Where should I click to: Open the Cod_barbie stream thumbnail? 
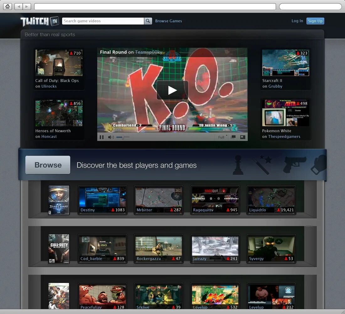point(103,249)
